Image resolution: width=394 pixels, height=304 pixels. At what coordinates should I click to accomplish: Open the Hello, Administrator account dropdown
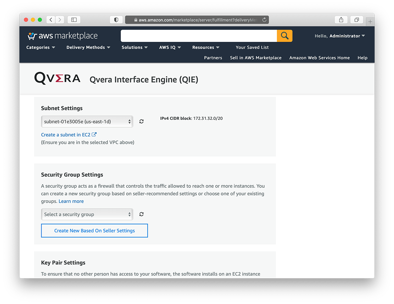pyautogui.click(x=340, y=36)
